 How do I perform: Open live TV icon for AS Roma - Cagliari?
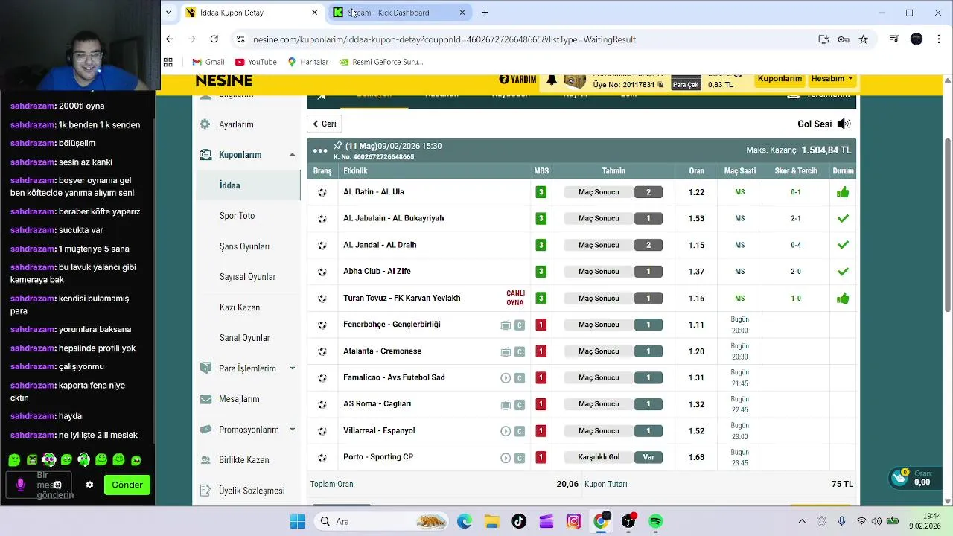point(506,405)
